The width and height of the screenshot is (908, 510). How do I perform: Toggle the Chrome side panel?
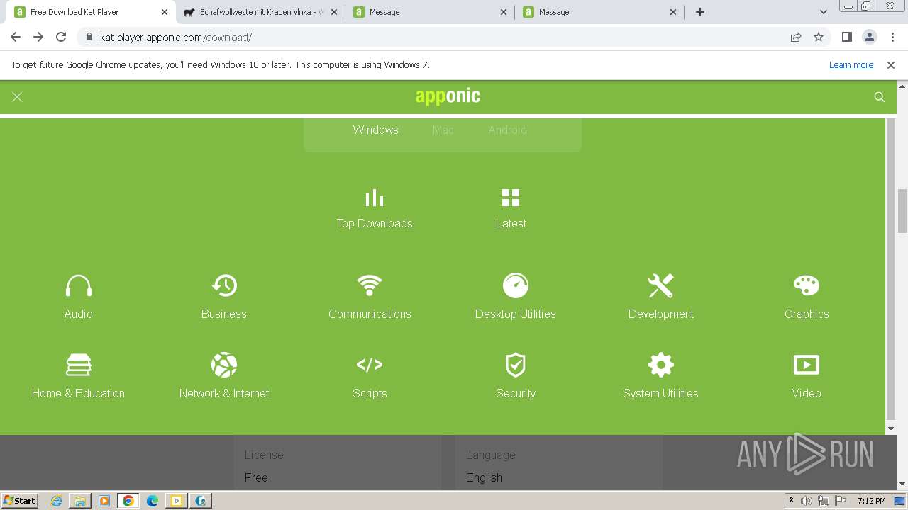(x=847, y=37)
